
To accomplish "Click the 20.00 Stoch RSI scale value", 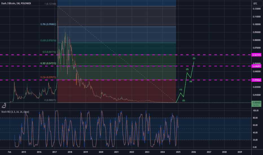I will pos(255,140).
